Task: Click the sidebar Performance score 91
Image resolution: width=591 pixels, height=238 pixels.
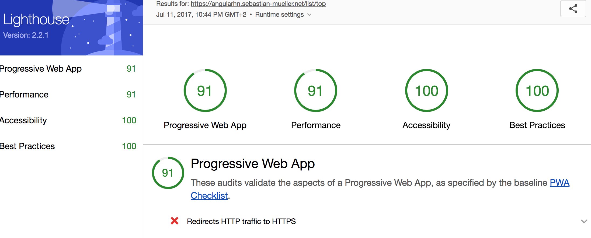Action: point(131,94)
